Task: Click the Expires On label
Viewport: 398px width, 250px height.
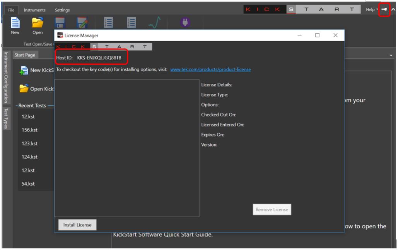Action: click(212, 135)
